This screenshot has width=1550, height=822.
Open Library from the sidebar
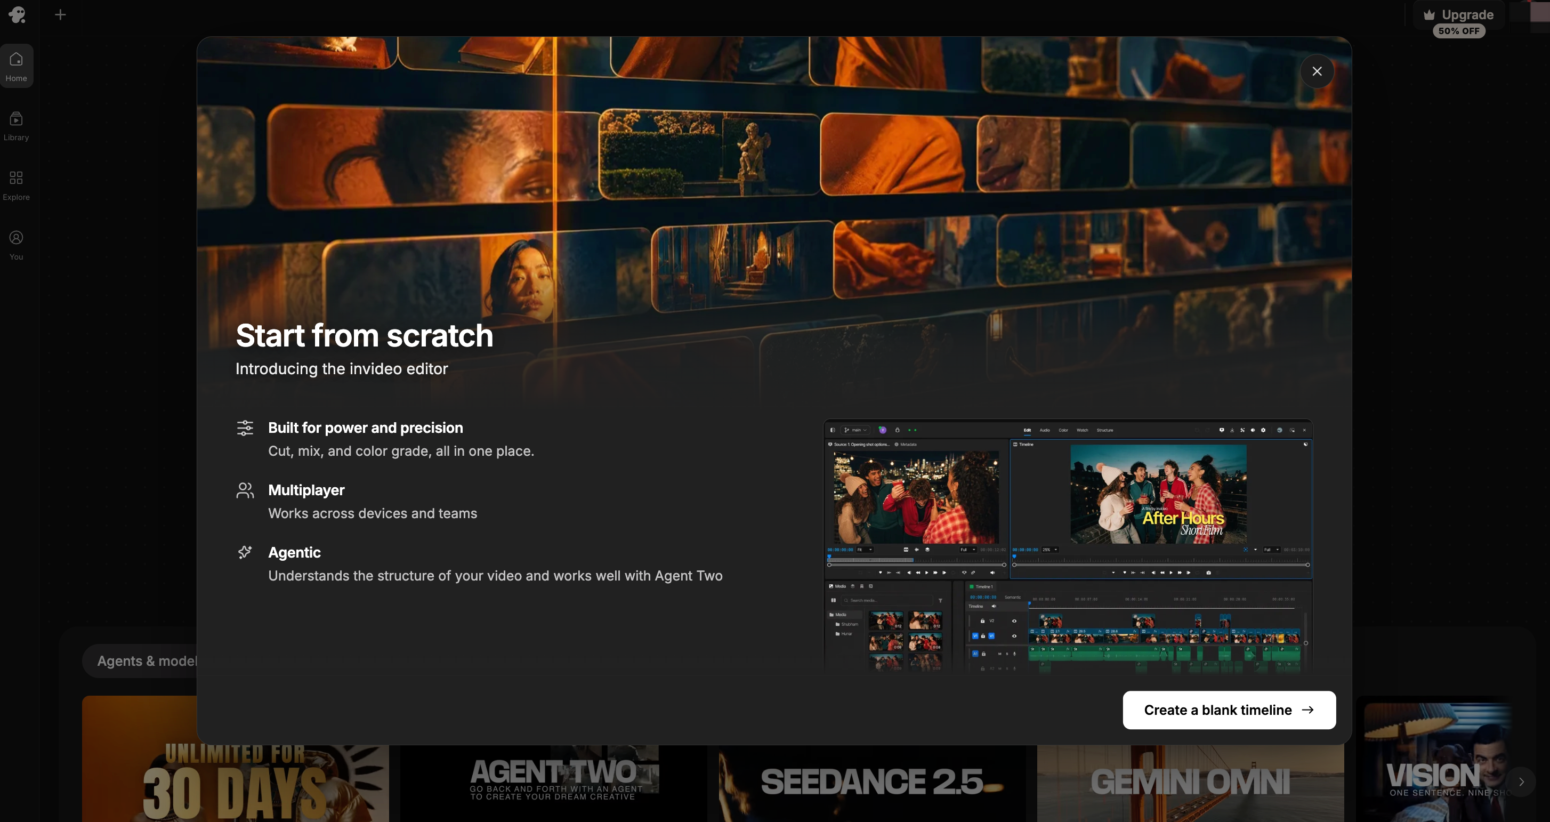pos(16,126)
